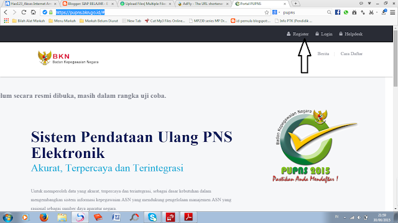
Task: Click text Akurat, Terpercaya dan Terintegrasi
Action: 107,168
